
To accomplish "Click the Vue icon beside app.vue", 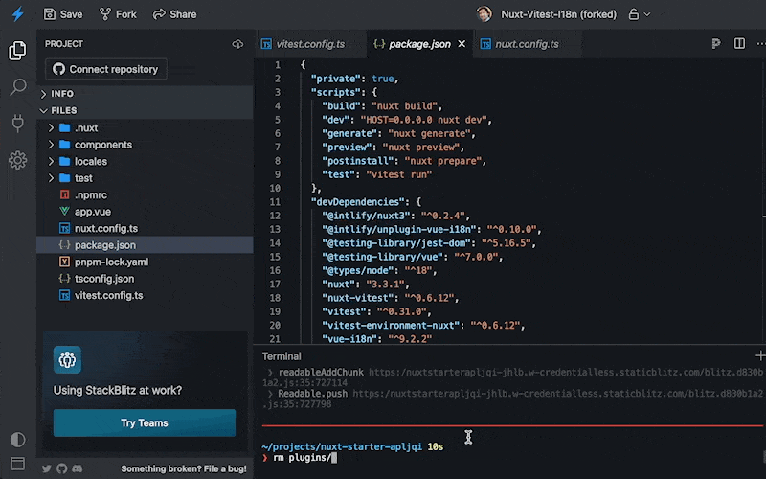I will 64,212.
